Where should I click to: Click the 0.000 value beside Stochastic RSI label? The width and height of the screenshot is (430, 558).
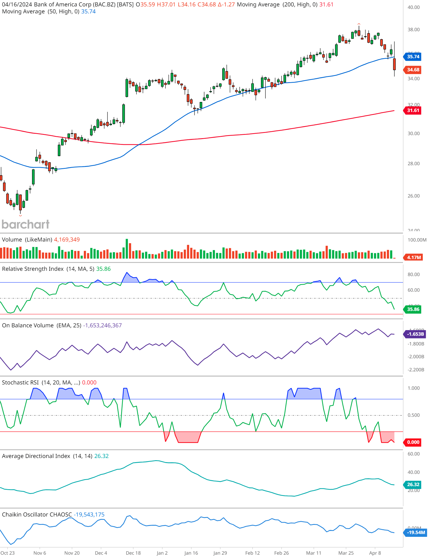89,382
